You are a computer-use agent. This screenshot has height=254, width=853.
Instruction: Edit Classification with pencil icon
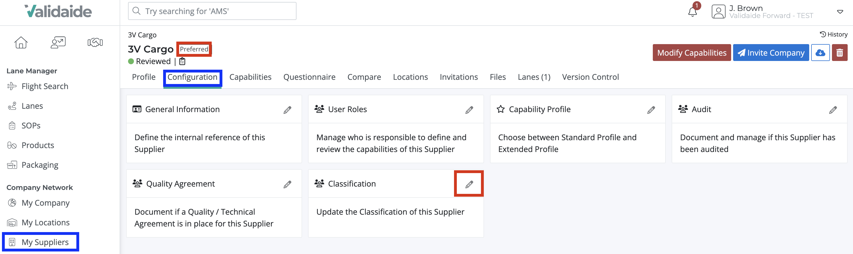point(469,184)
